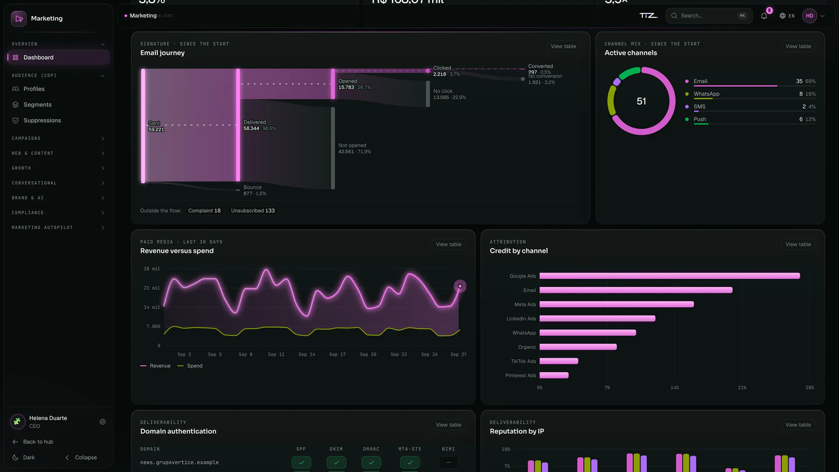Image resolution: width=839 pixels, height=472 pixels.
Task: Open the HD user avatar
Action: click(x=810, y=16)
